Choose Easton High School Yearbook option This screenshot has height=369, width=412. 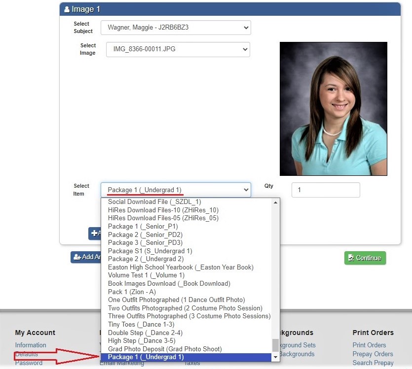181,267
